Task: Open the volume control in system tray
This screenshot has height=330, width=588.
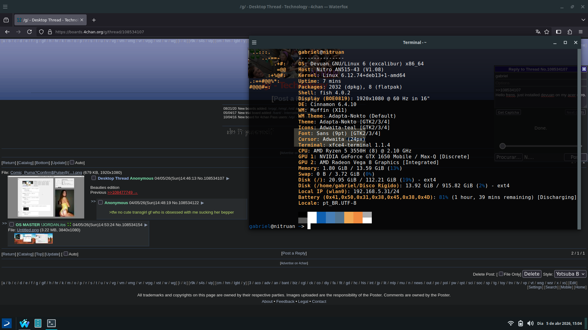Action: [530, 323]
